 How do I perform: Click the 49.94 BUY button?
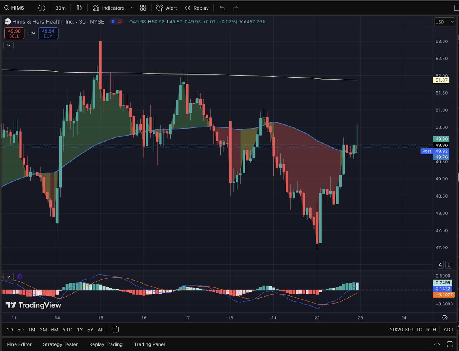pos(48,33)
